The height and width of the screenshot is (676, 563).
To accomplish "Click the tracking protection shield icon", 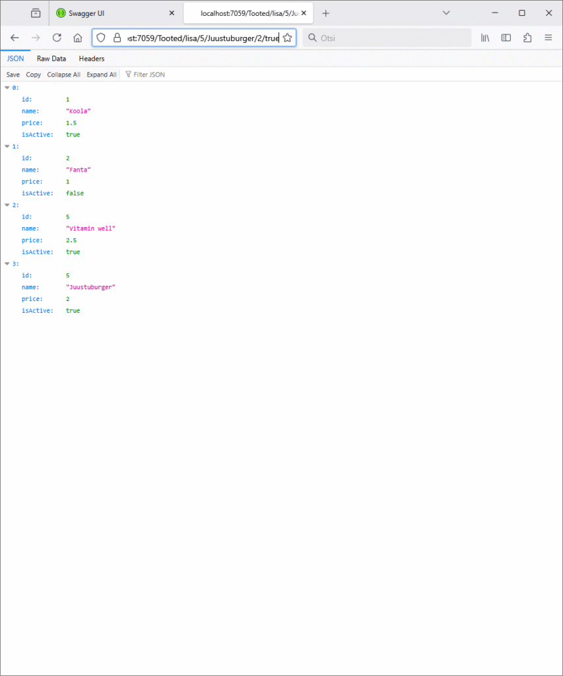I will 101,38.
